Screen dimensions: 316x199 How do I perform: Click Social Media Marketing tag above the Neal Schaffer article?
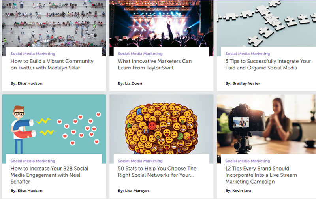coord(33,161)
